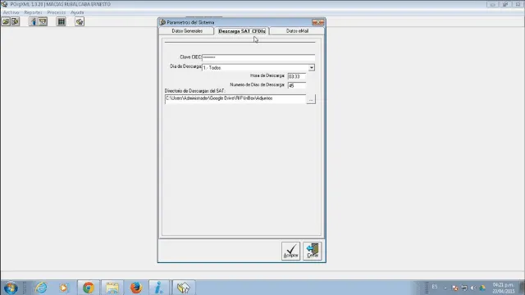
Task: Click the first toolbar icon with green arrow
Action: pyautogui.click(x=6, y=22)
